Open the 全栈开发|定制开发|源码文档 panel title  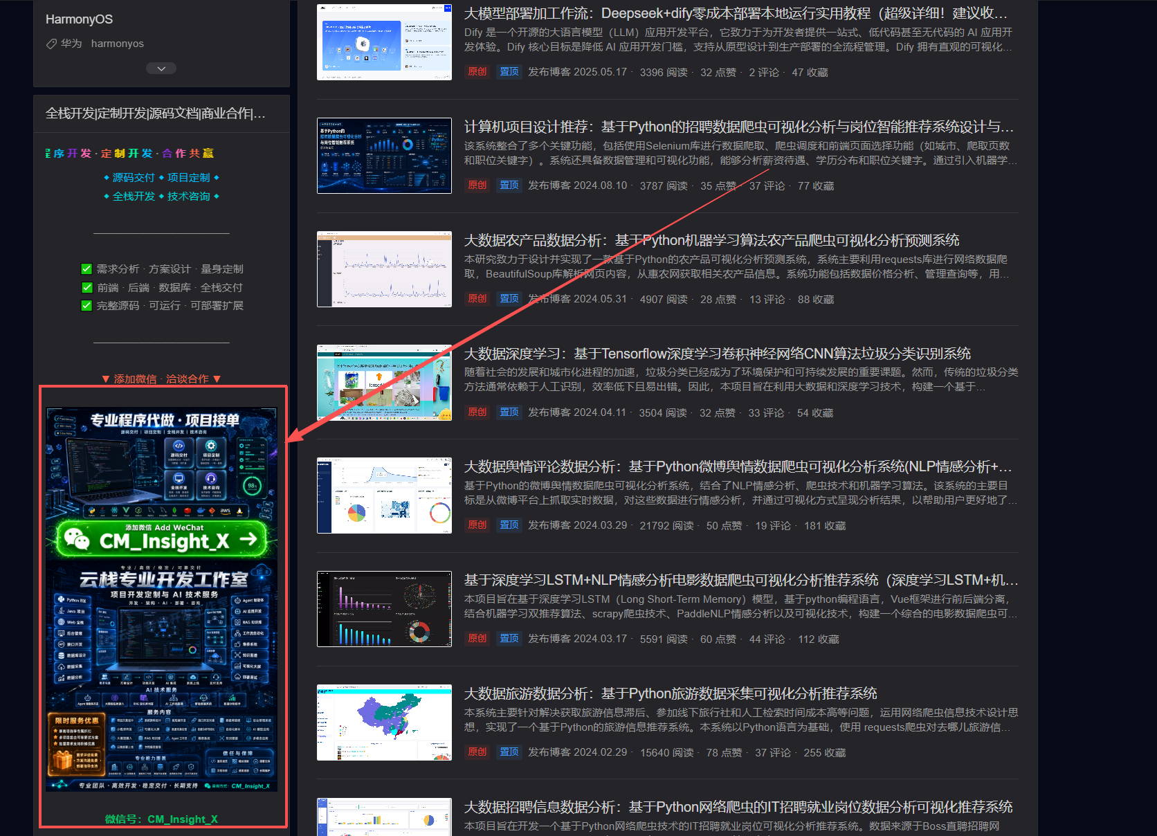click(156, 113)
